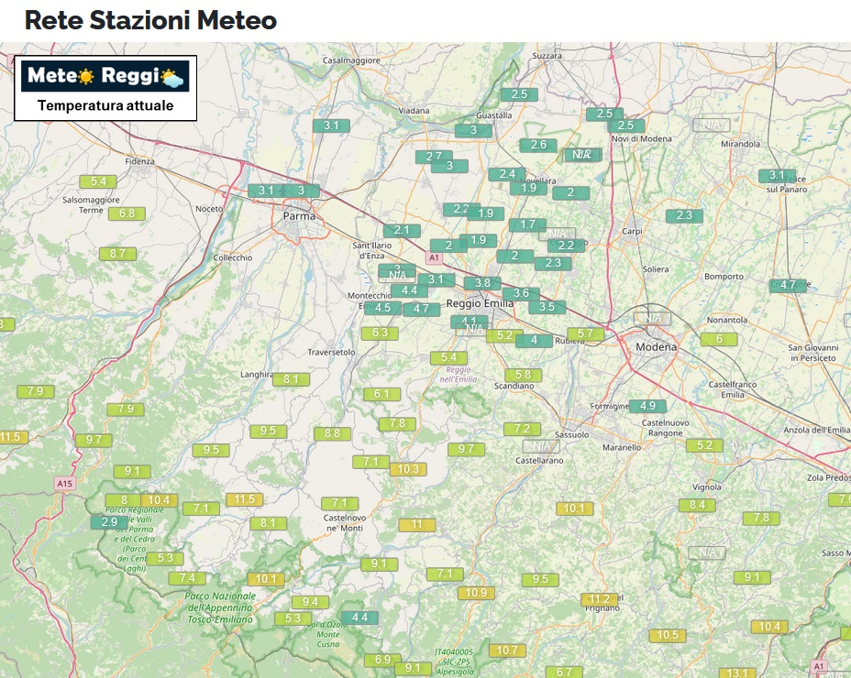Select the 2.6 station marker

(x=538, y=145)
